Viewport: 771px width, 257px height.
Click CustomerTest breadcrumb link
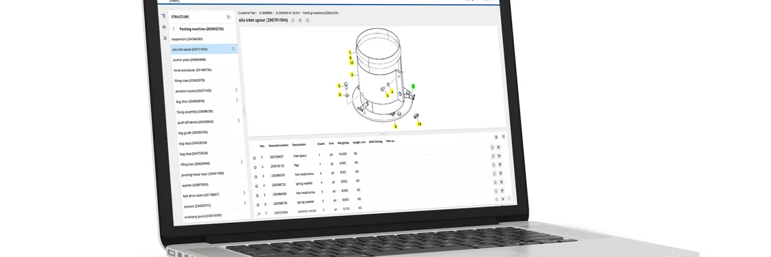coord(247,13)
